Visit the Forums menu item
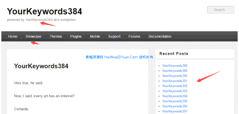239x114 pixels. pyautogui.click(x=134, y=36)
